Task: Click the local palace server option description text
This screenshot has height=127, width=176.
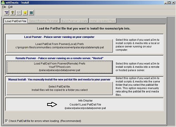Action: click(138, 45)
